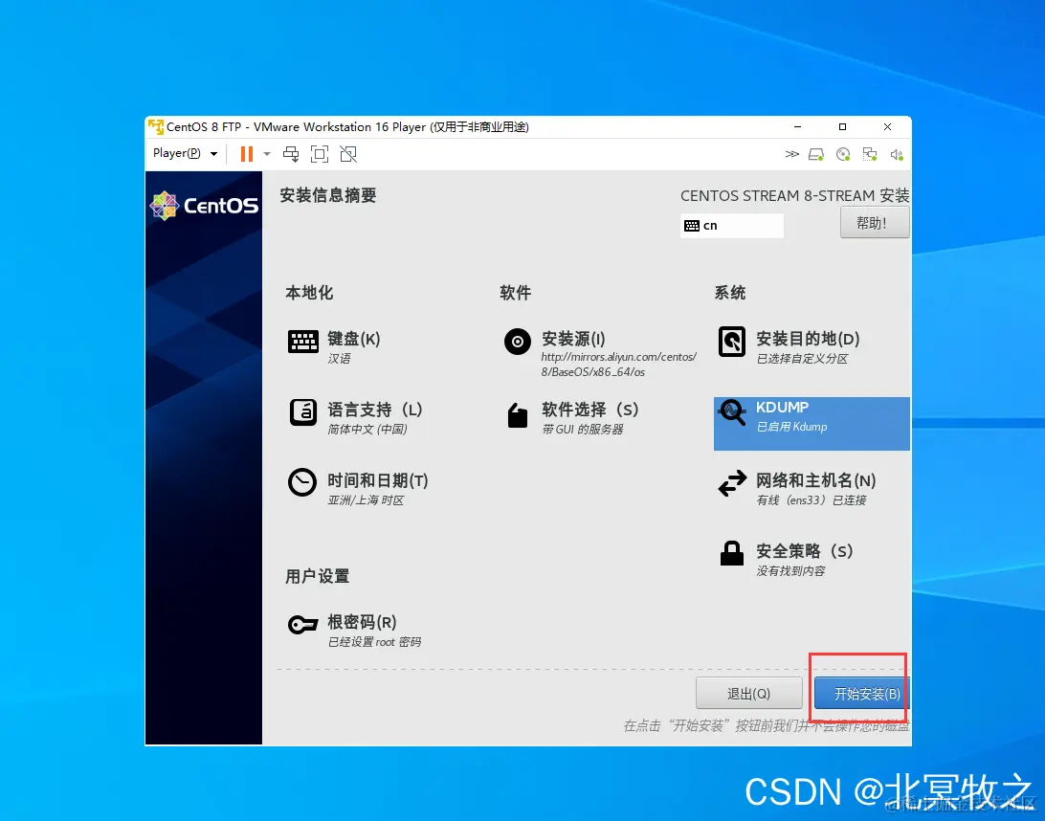Click the pause virtual machine icon
The height and width of the screenshot is (821, 1045).
(247, 154)
